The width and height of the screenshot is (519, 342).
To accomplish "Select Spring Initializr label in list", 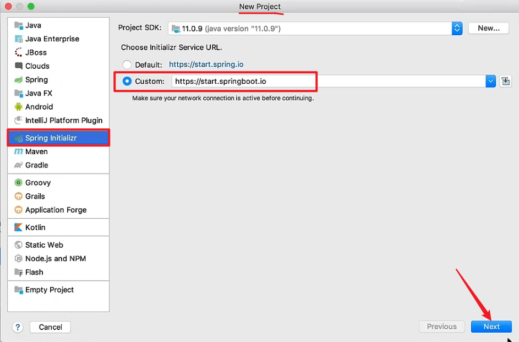I will click(51, 138).
